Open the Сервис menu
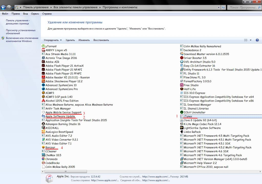 [35, 14]
